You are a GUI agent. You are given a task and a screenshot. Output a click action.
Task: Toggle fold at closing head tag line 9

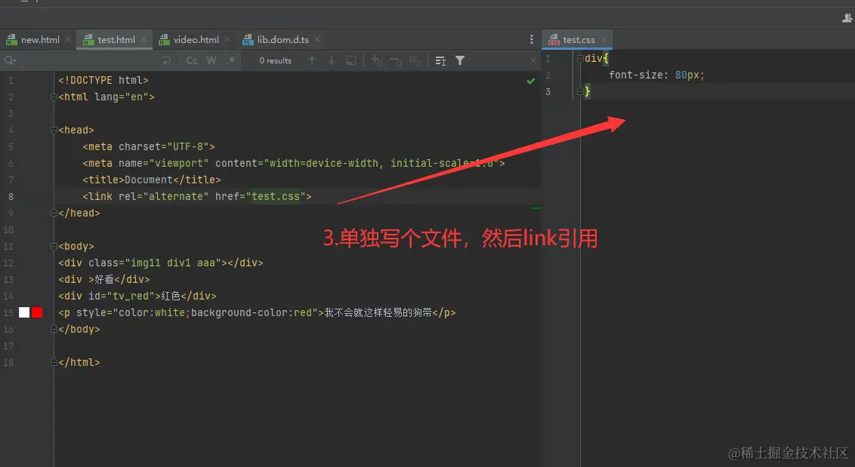(x=54, y=213)
